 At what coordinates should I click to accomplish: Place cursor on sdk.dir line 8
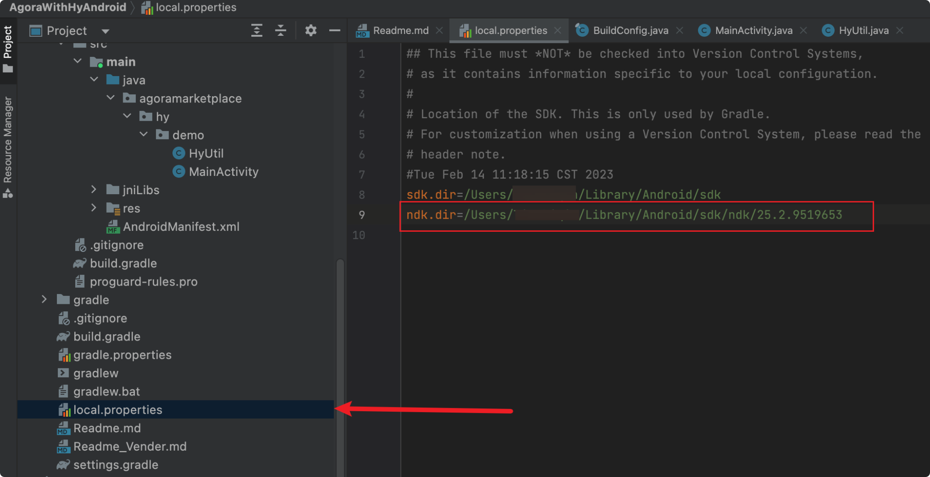[x=563, y=195]
